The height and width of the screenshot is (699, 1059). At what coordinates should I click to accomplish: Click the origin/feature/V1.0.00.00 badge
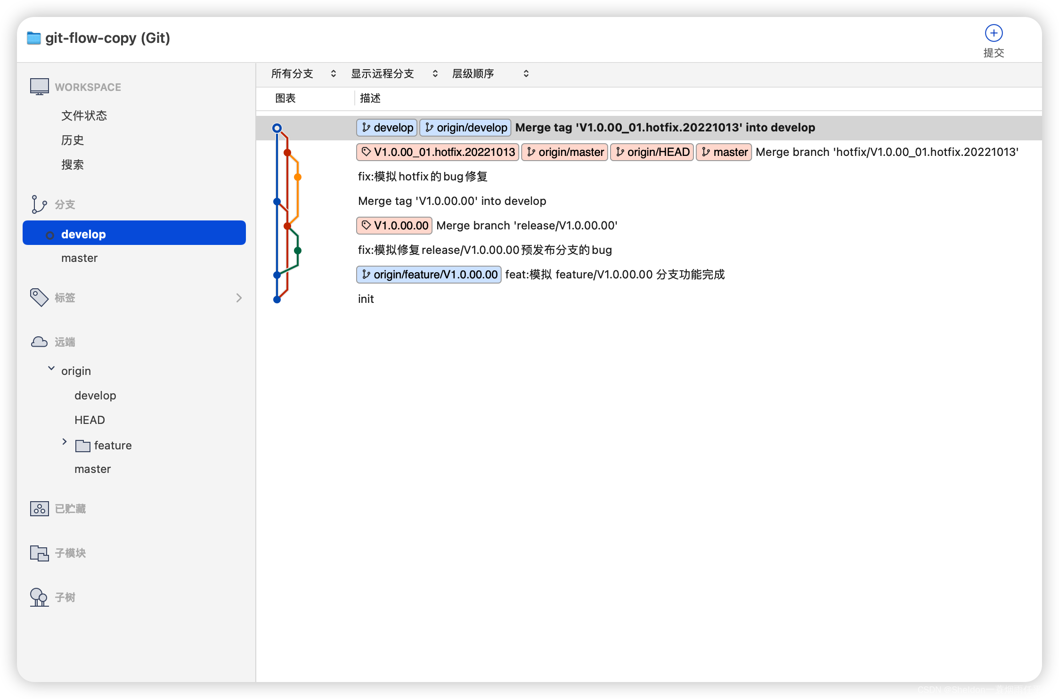(429, 275)
